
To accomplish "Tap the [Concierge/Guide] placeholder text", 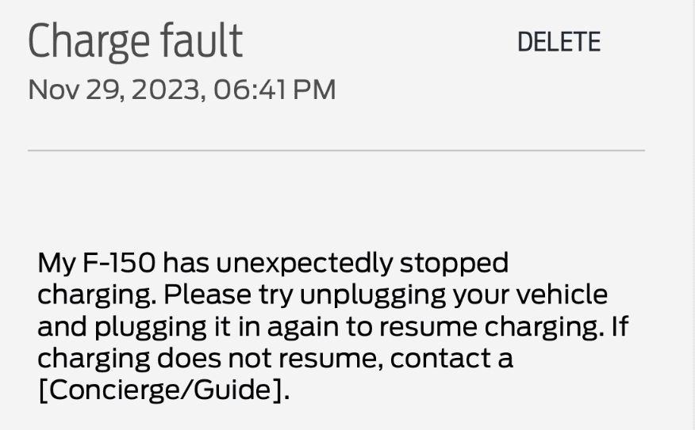I will 159,390.
